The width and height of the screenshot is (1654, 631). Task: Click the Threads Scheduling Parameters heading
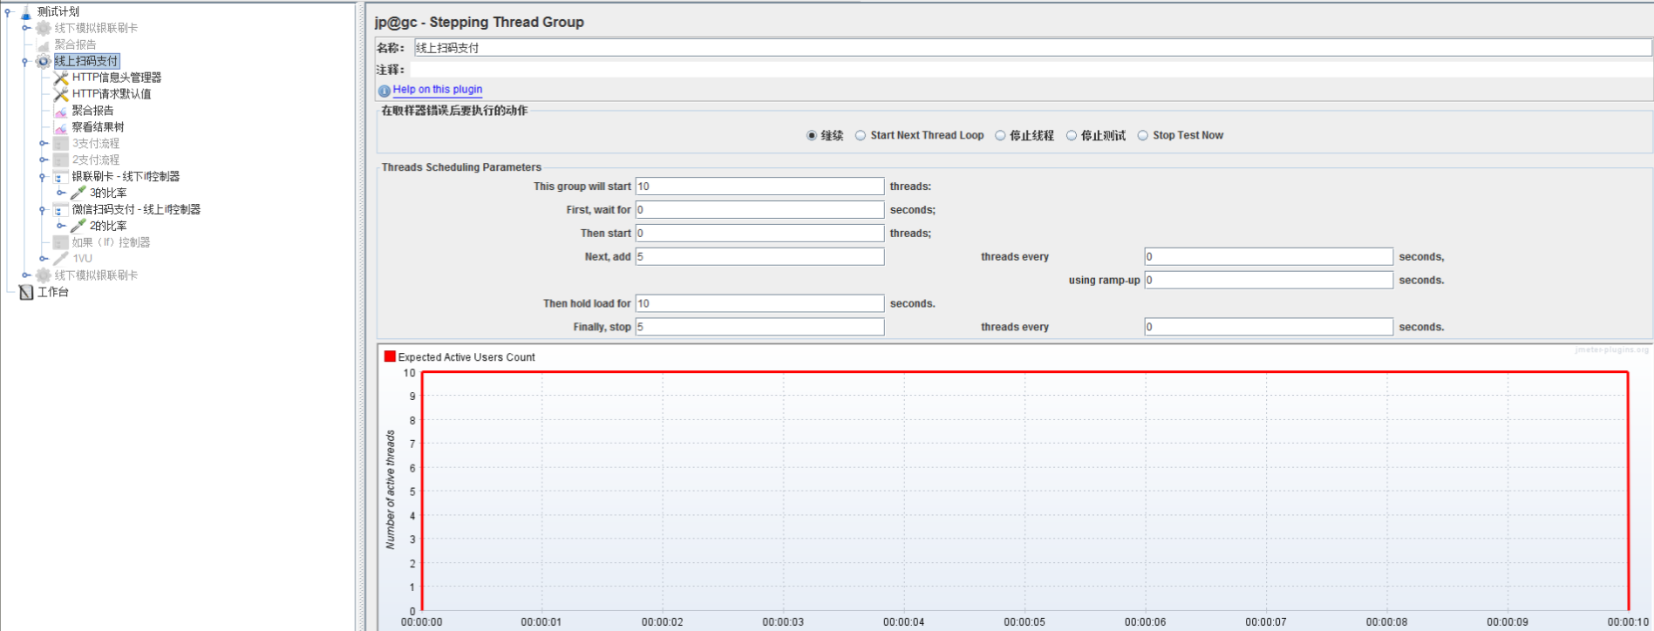point(461,167)
